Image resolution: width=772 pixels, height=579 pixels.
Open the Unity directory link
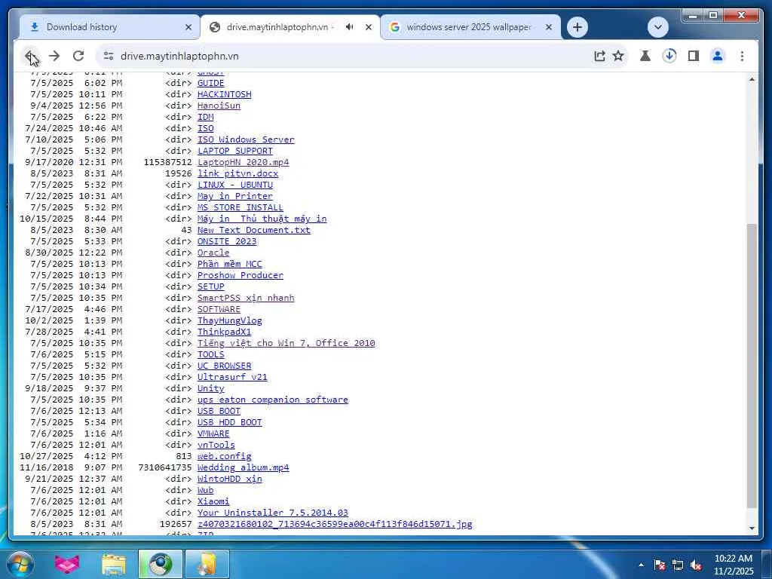(x=211, y=389)
